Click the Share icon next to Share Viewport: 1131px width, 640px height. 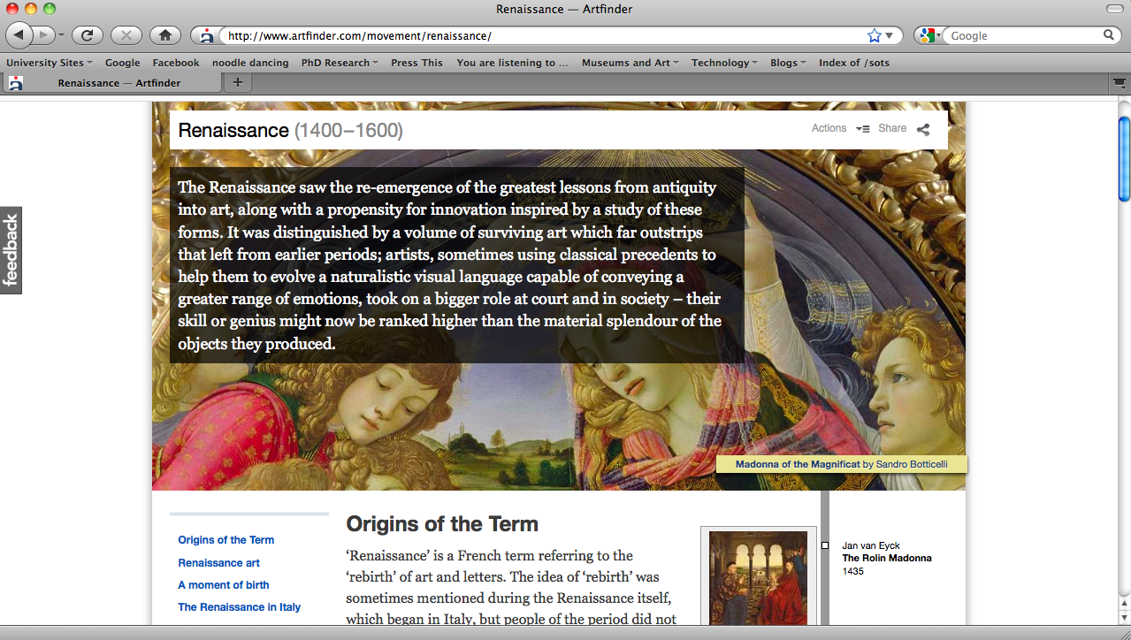[923, 129]
